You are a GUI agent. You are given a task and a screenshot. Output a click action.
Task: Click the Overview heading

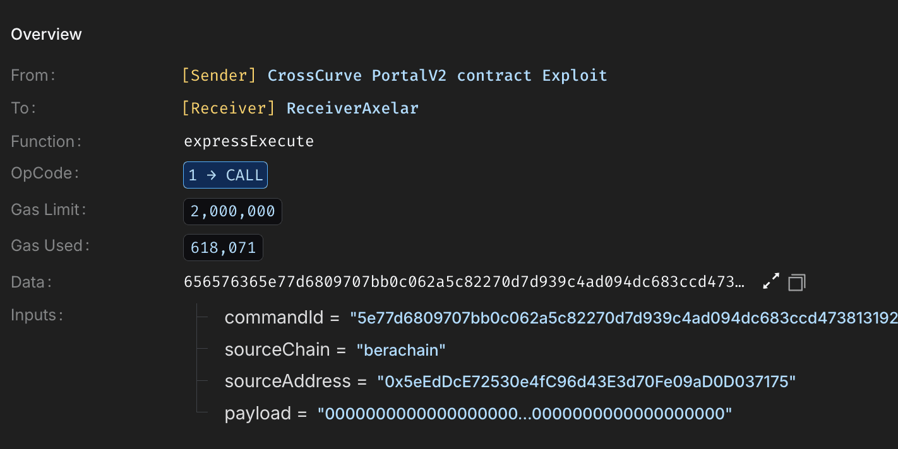point(46,34)
